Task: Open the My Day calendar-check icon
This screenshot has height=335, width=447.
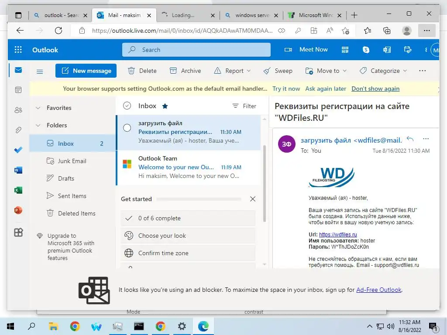Action: (408, 50)
